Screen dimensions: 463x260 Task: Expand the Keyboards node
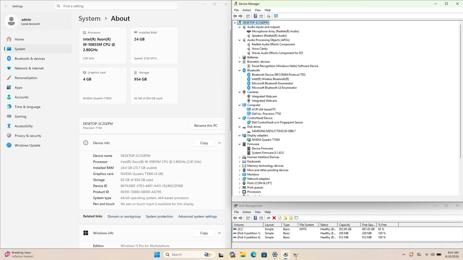pyautogui.click(x=240, y=161)
